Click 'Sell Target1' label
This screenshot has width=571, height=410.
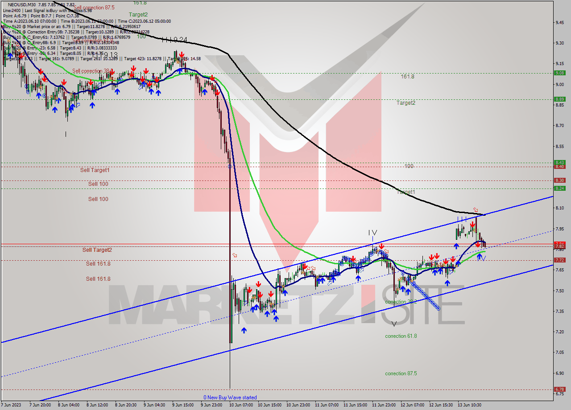pos(95,170)
